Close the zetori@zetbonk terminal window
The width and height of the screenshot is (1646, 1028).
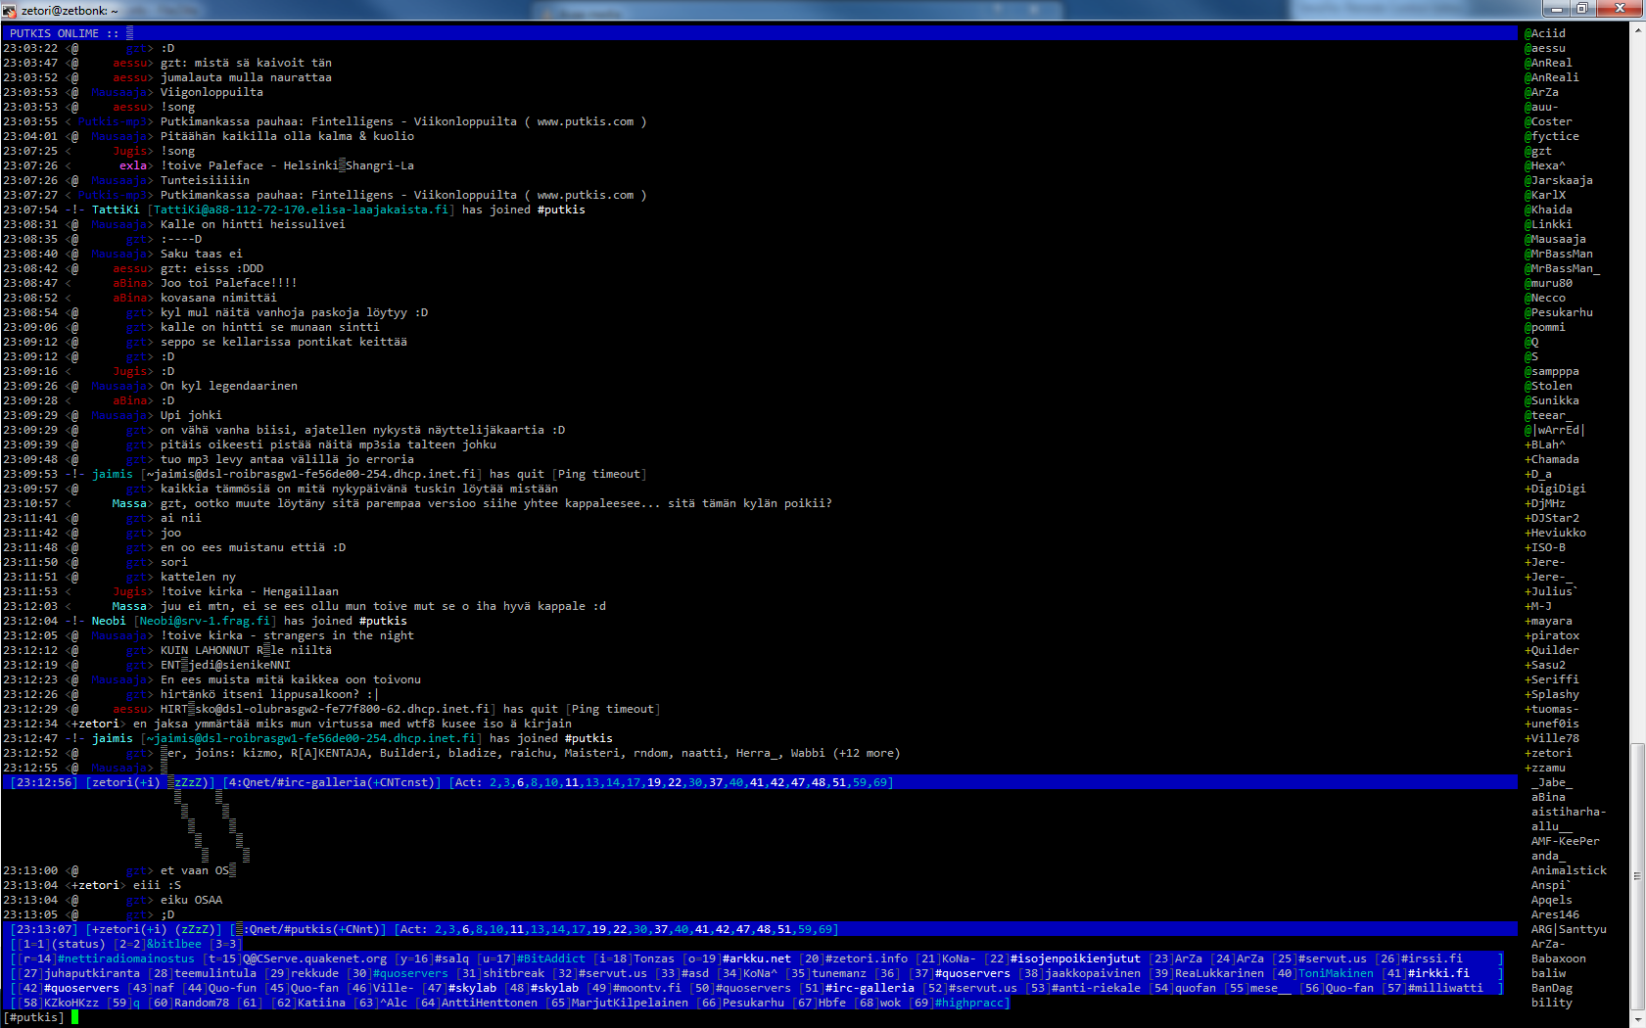click(x=1620, y=9)
